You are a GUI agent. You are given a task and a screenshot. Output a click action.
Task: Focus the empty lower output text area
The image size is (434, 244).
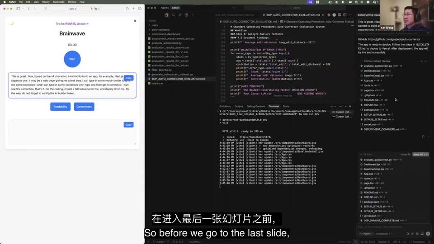tap(72, 132)
